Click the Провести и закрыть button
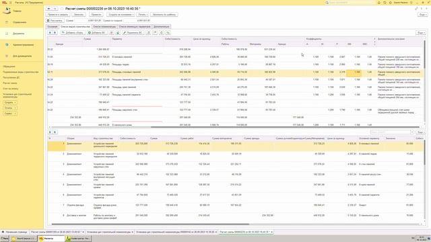 coord(58,15)
